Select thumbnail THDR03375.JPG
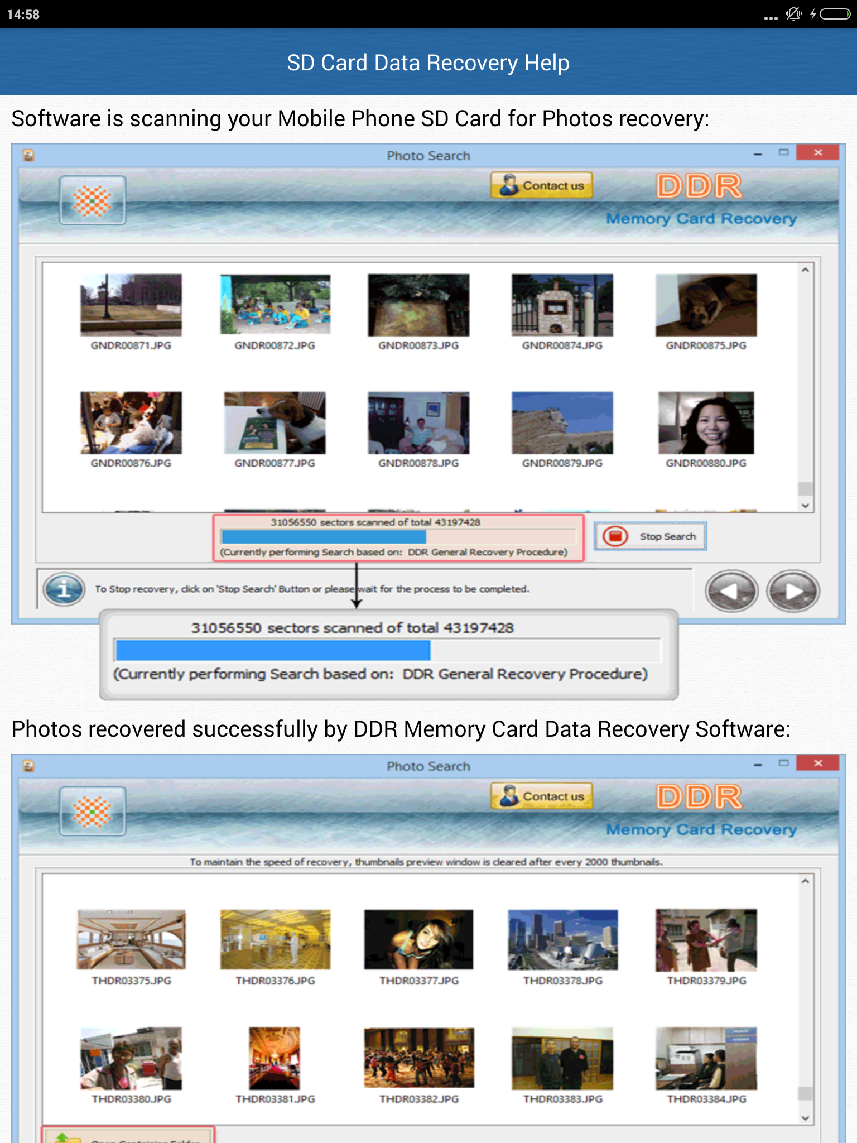The width and height of the screenshot is (857, 1143). [x=131, y=939]
